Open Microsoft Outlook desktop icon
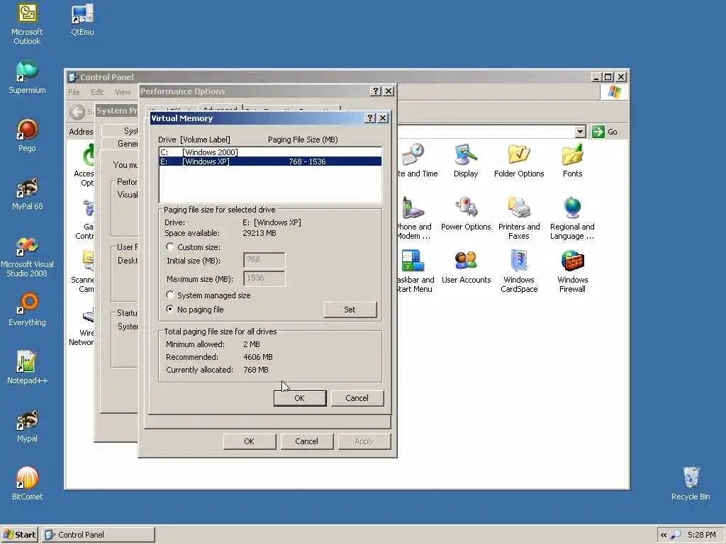 coord(27,24)
